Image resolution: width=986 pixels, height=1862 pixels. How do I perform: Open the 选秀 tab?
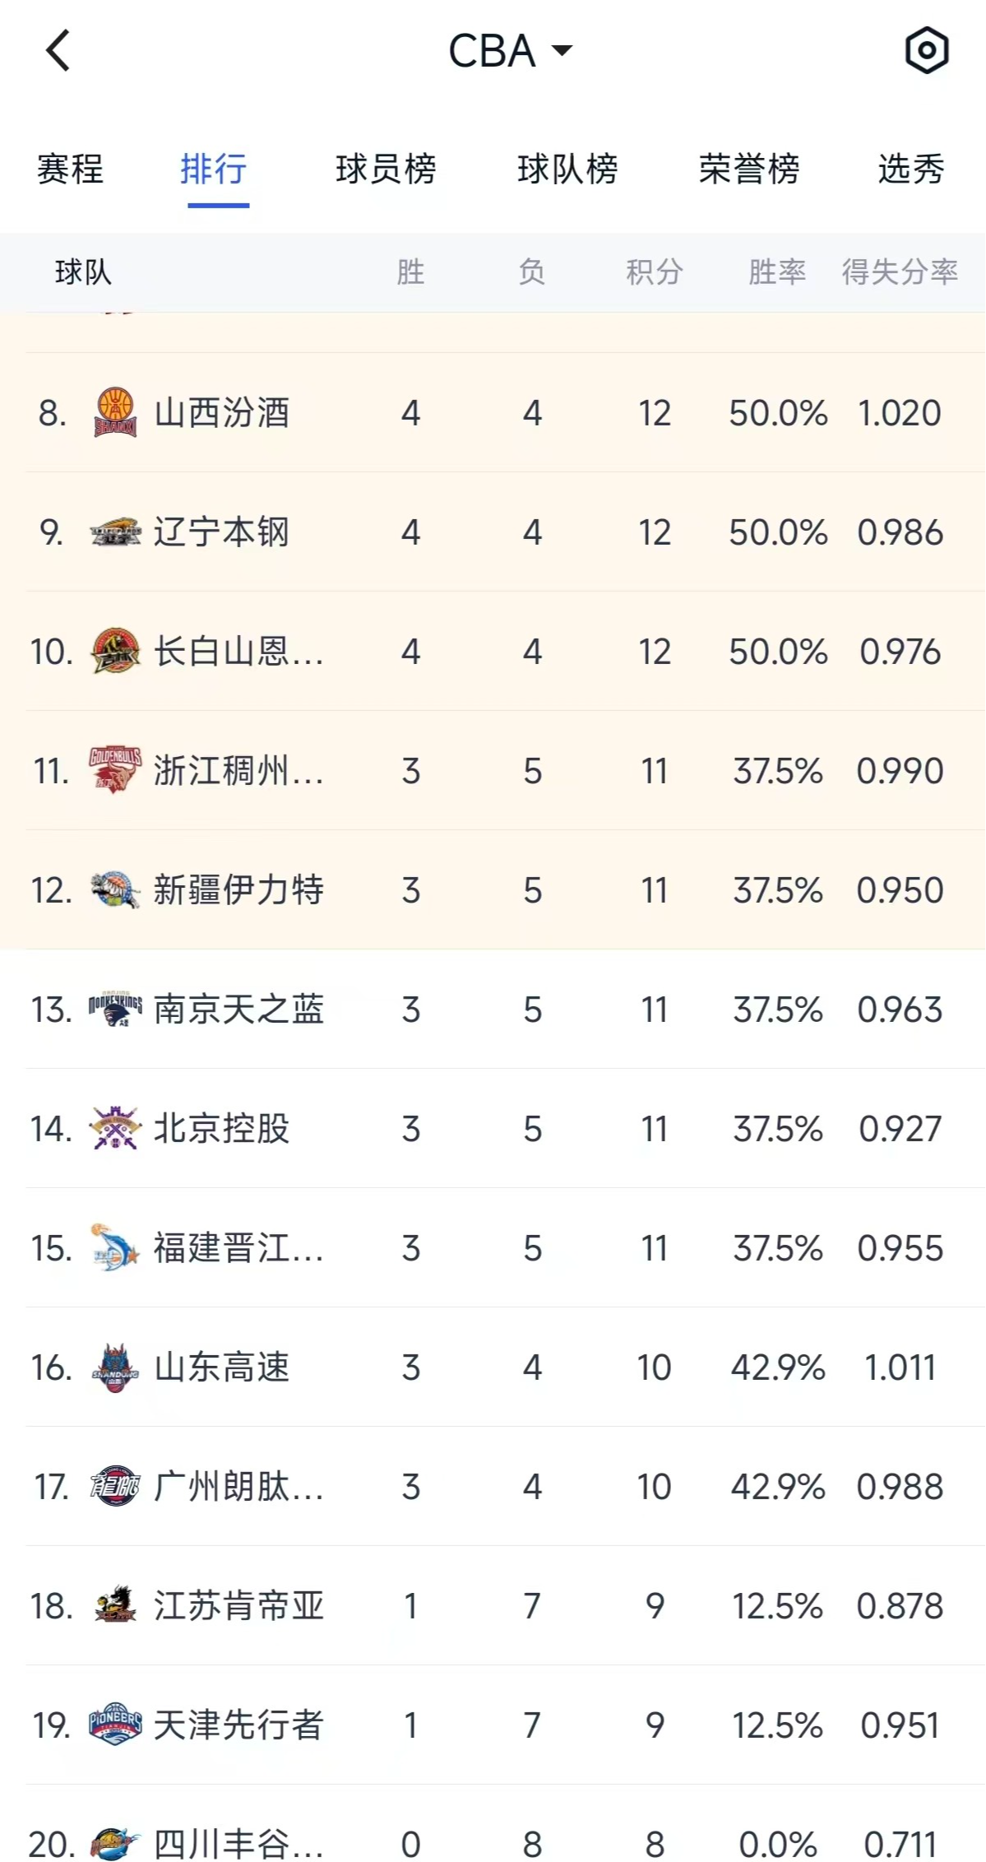click(911, 169)
